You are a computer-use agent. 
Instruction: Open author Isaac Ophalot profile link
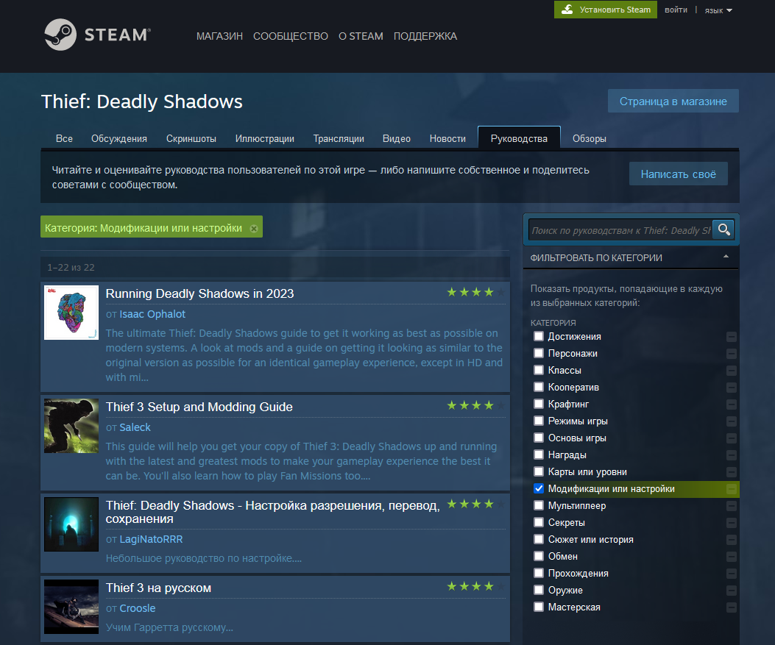(x=152, y=314)
